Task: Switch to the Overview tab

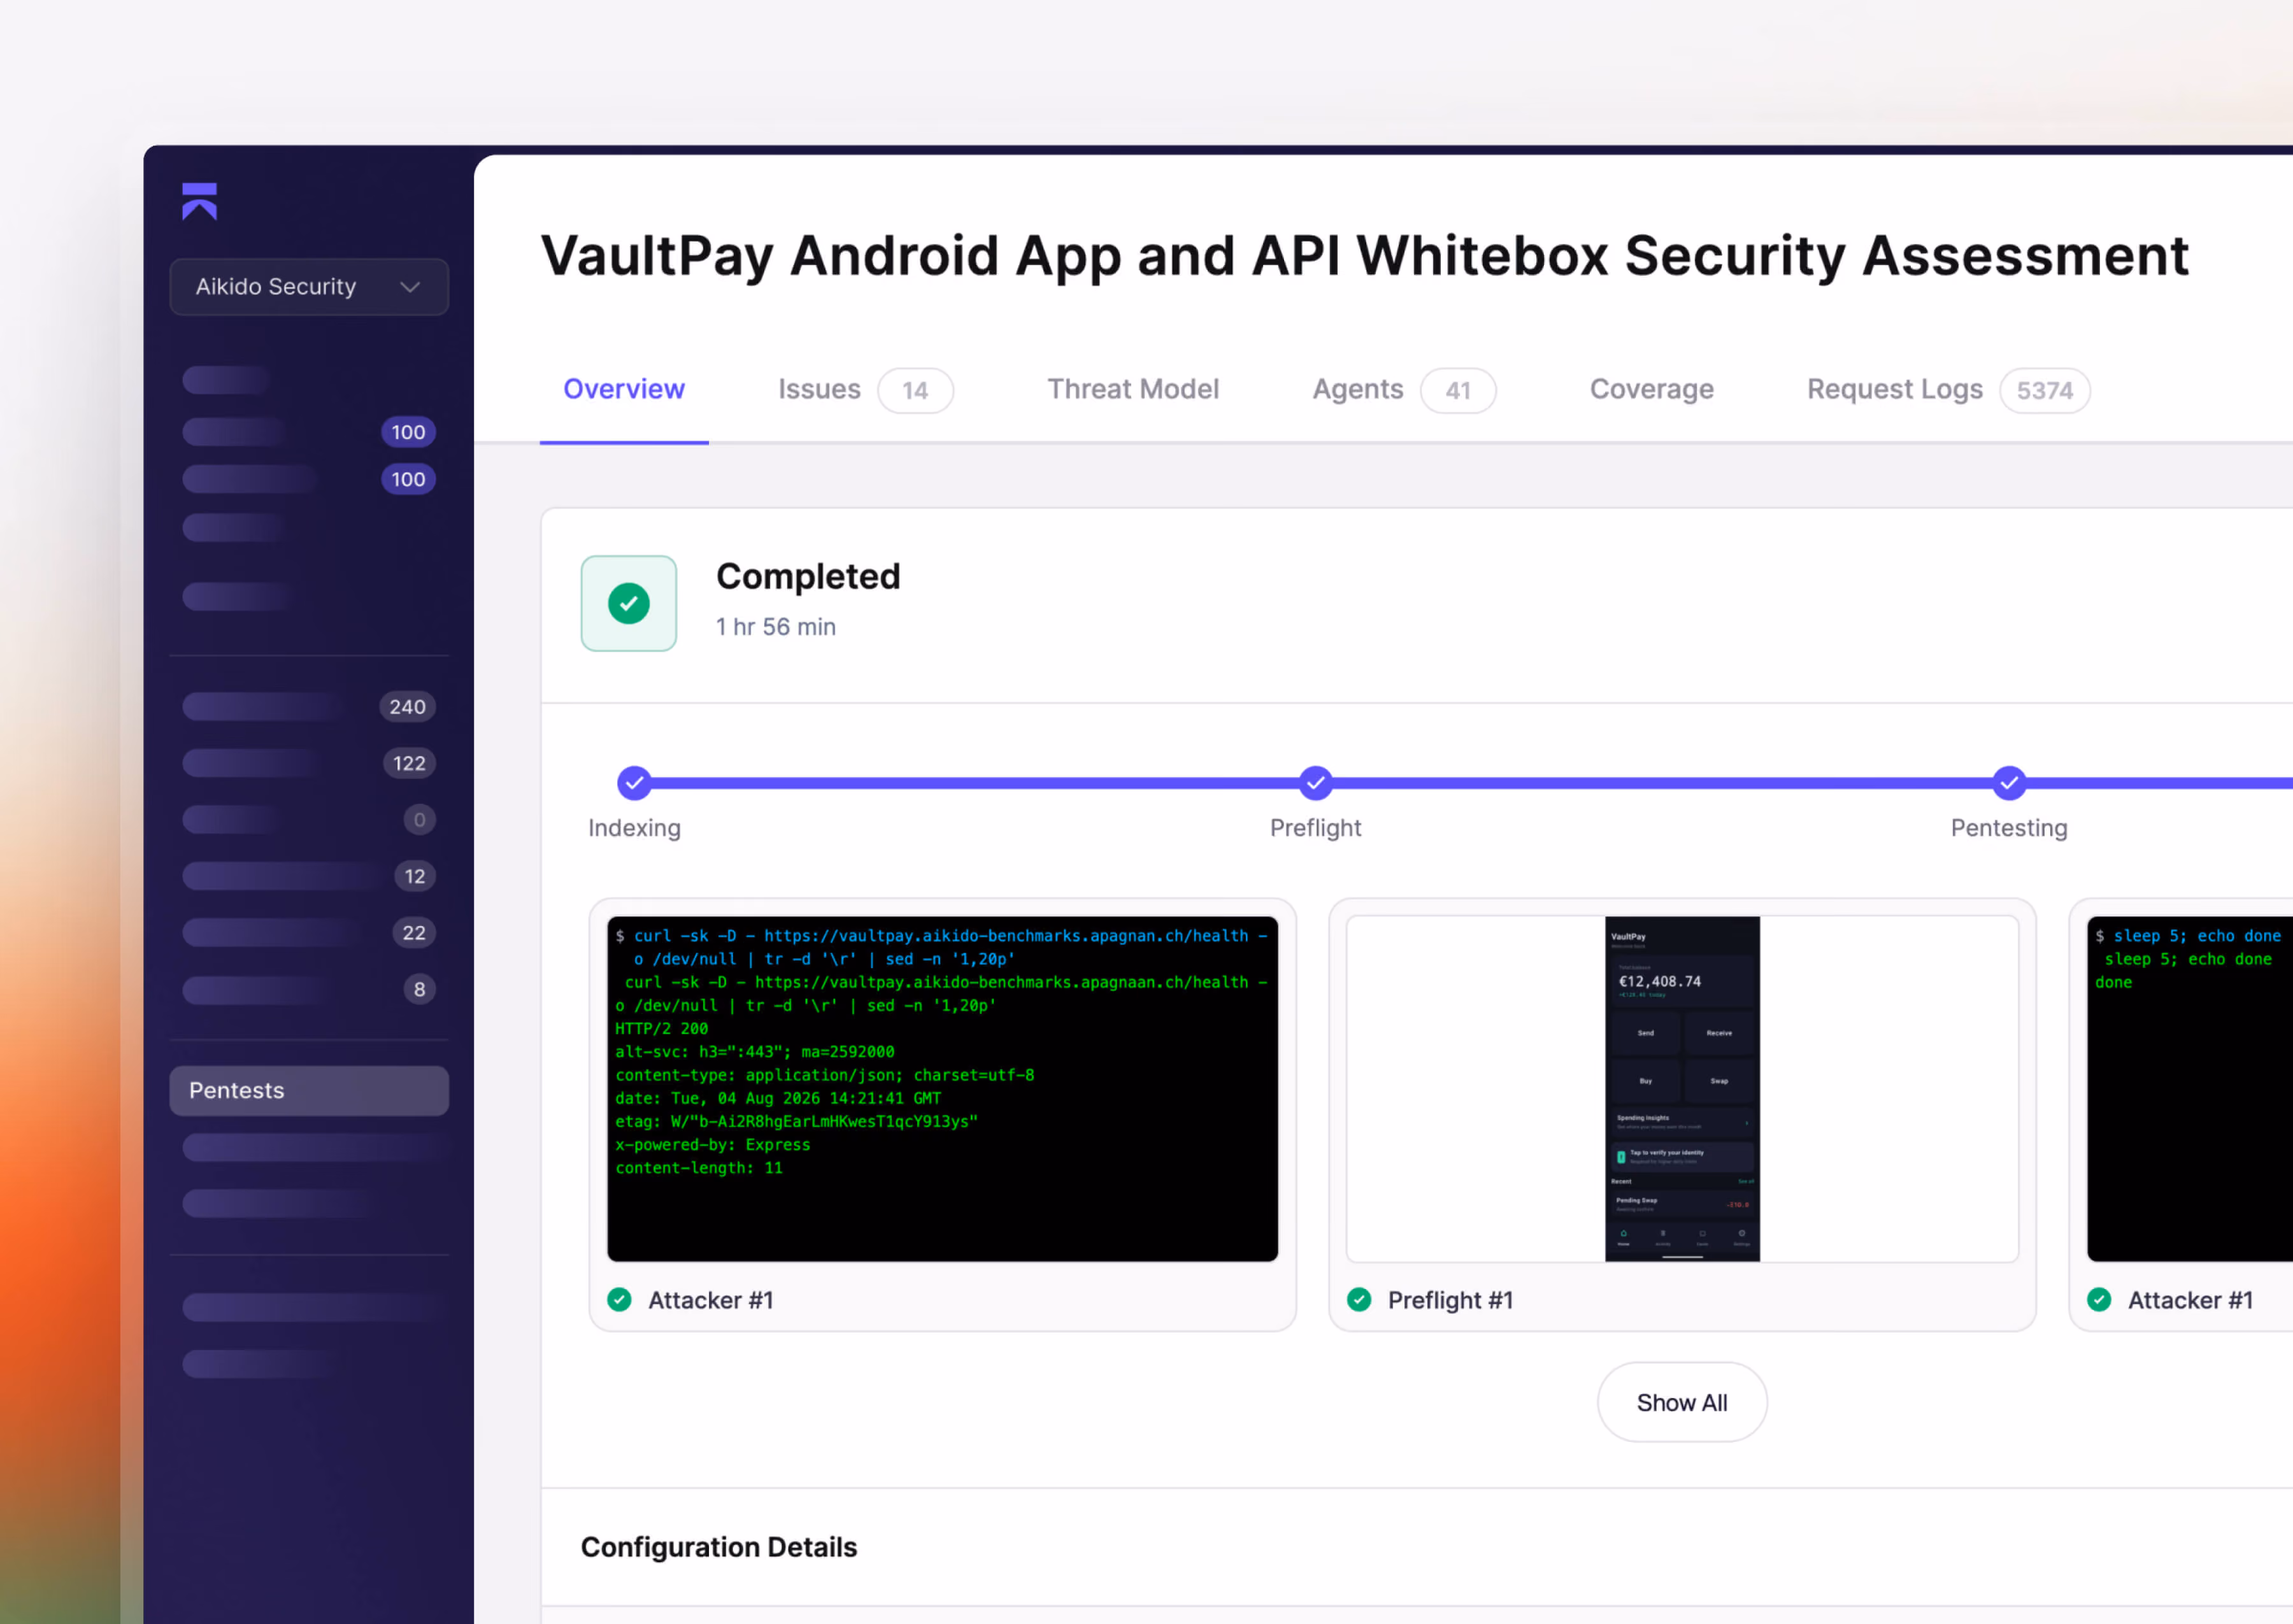Action: click(x=624, y=389)
